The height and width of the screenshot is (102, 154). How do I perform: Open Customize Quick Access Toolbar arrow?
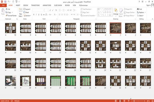[x=19, y=2]
